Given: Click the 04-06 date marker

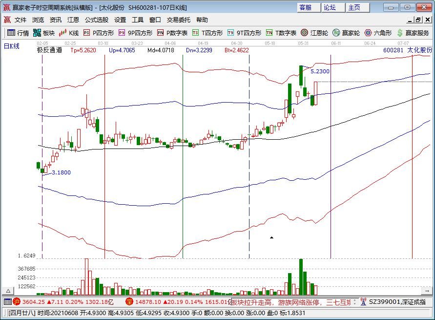Looking at the screenshot, I should point(170,43).
